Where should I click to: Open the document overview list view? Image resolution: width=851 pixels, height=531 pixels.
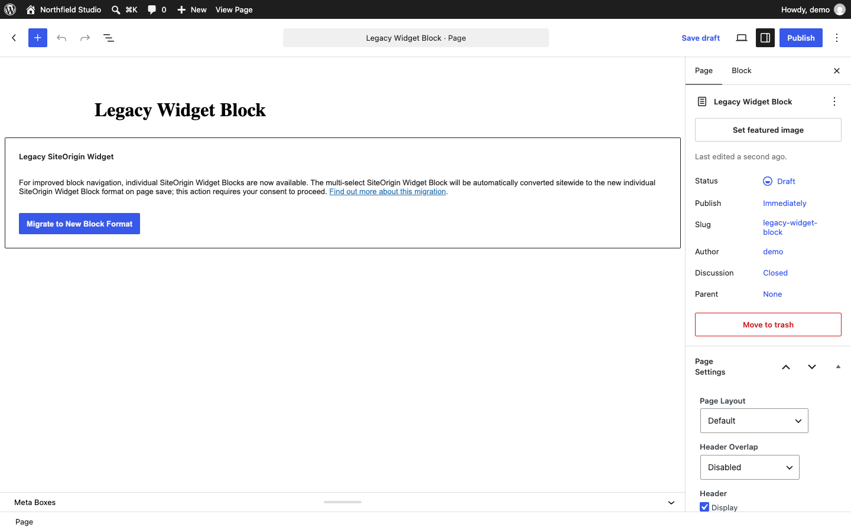(109, 38)
